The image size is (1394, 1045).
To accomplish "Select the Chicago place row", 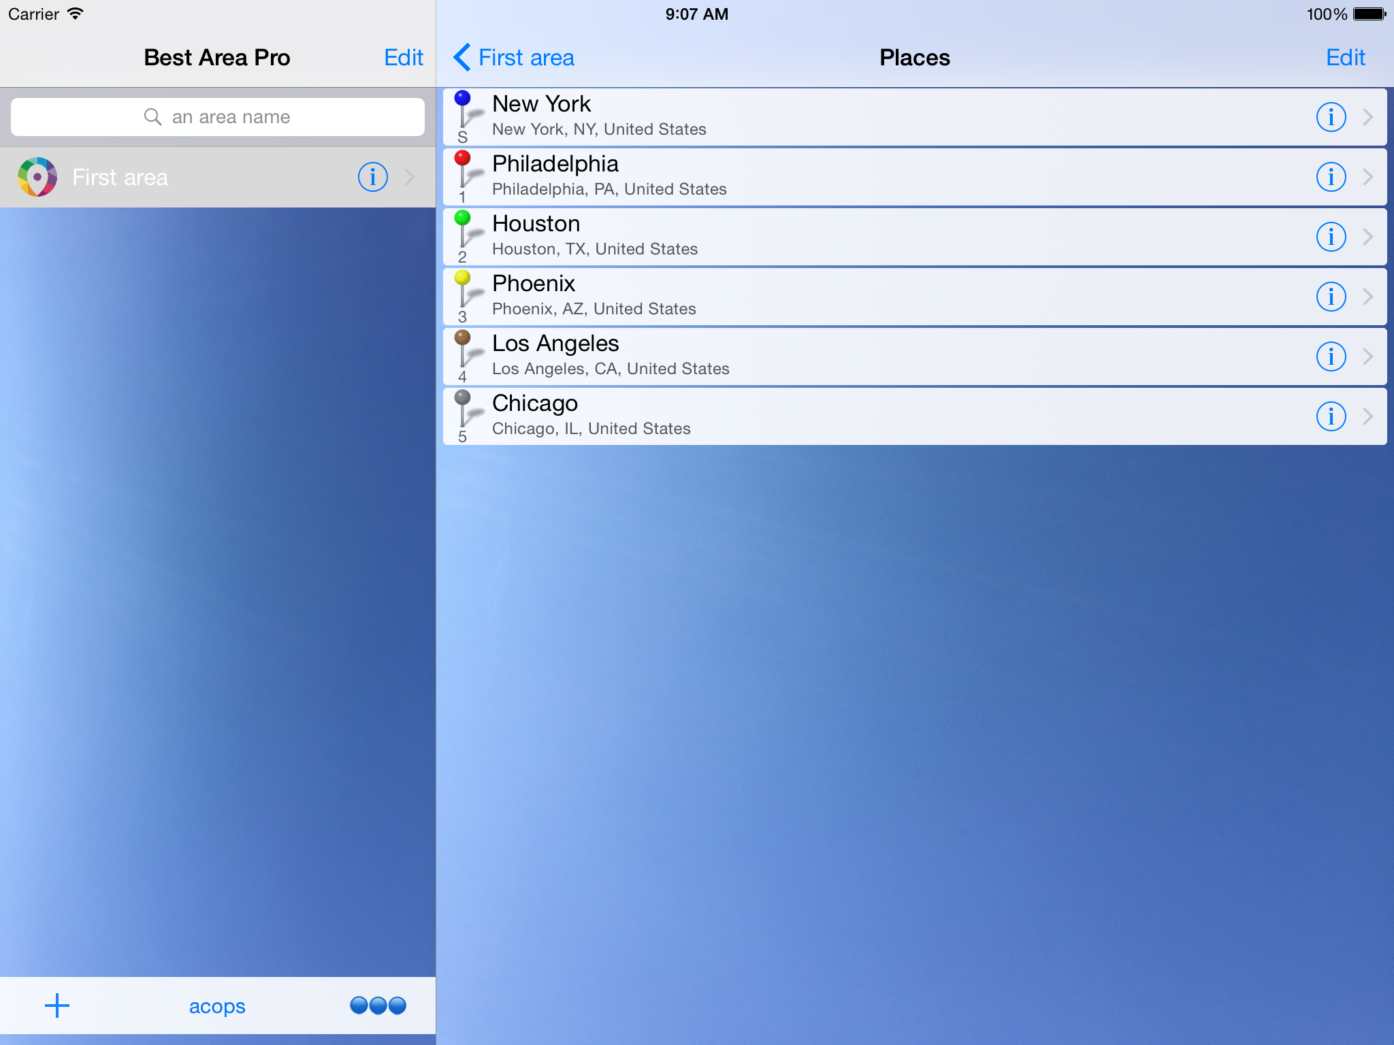I will pos(817,416).
